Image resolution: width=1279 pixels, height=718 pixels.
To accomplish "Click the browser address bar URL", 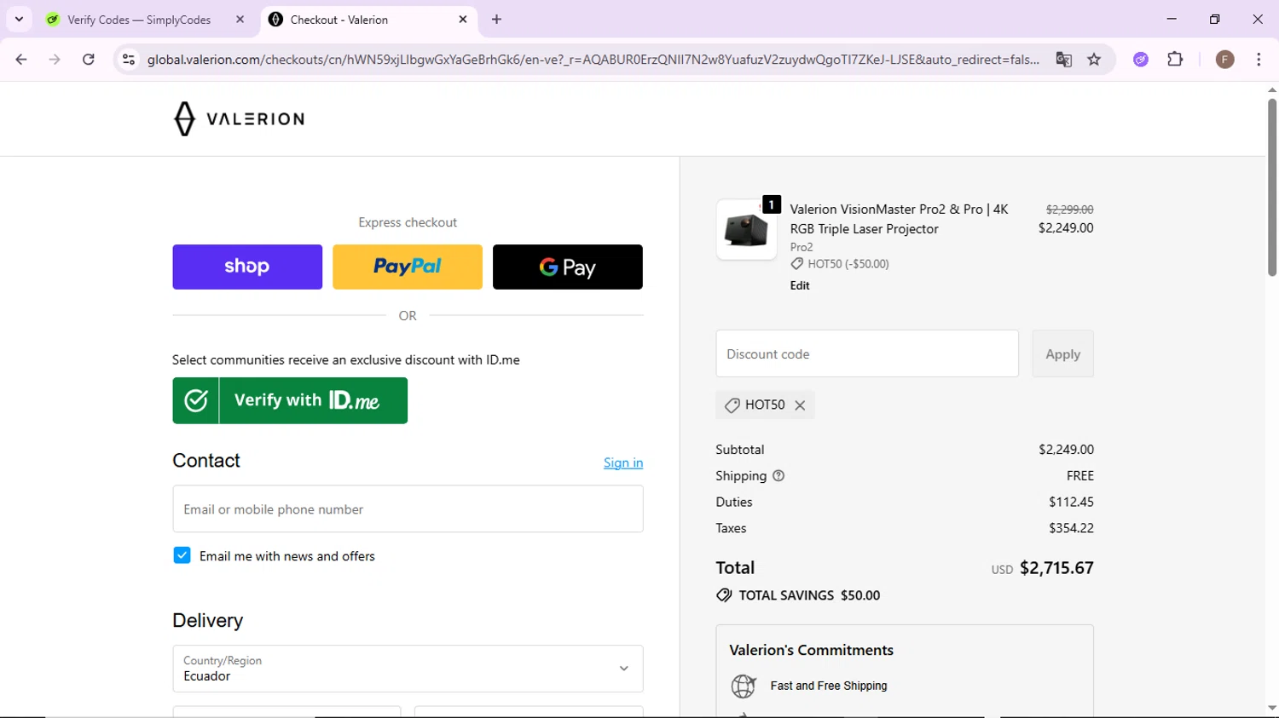I will pyautogui.click(x=593, y=60).
